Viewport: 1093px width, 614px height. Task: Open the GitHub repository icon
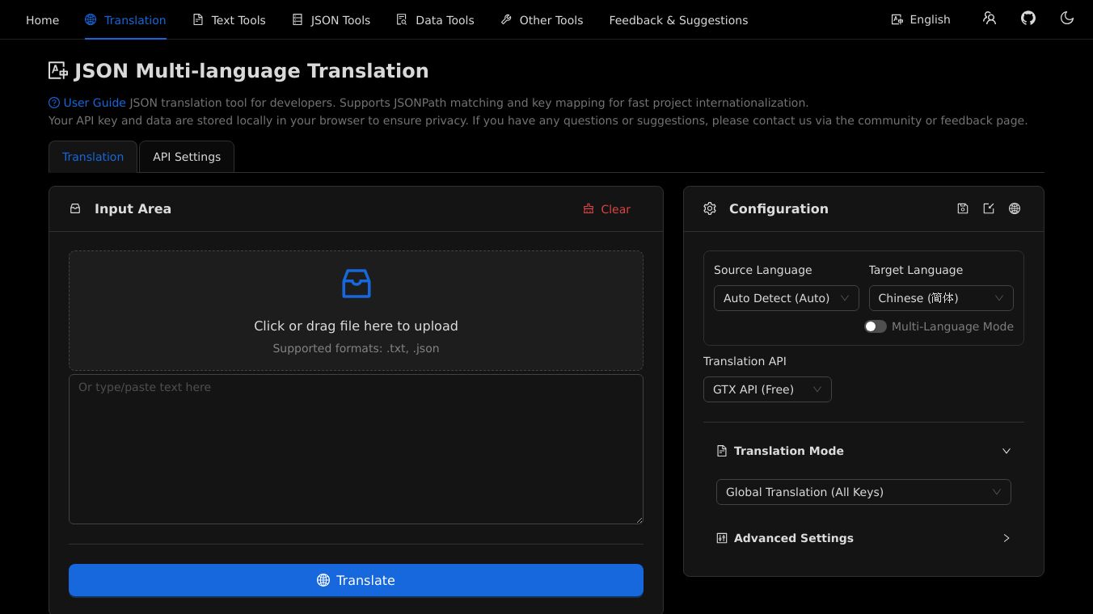(x=1028, y=19)
